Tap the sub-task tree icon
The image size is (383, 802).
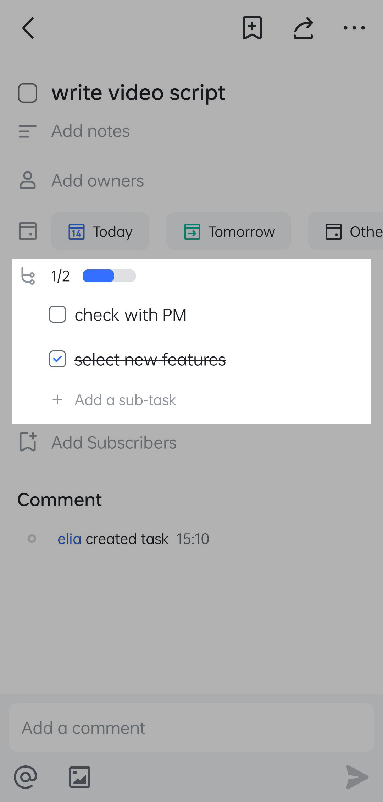tap(28, 276)
